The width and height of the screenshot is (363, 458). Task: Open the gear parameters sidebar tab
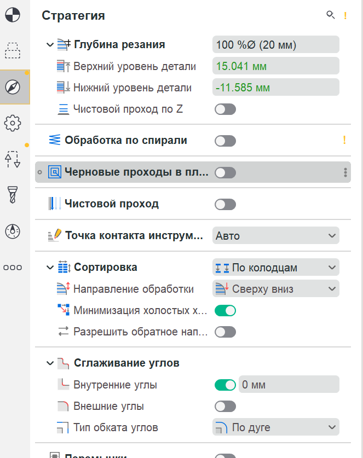(x=13, y=123)
